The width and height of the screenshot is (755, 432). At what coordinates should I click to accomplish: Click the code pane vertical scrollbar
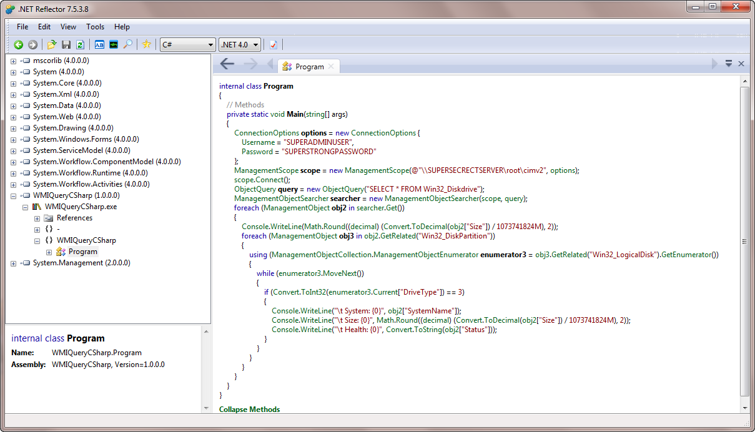tap(744, 241)
